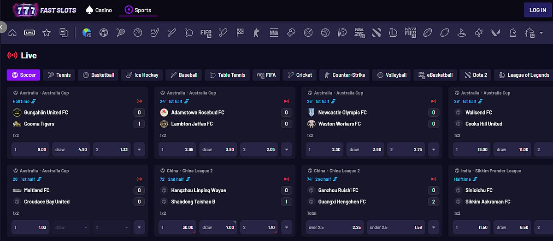This screenshot has height=241, width=553.
Task: Select the checkered racing flag icon
Action: (240, 33)
